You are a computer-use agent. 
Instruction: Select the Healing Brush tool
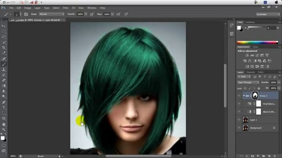[4, 58]
